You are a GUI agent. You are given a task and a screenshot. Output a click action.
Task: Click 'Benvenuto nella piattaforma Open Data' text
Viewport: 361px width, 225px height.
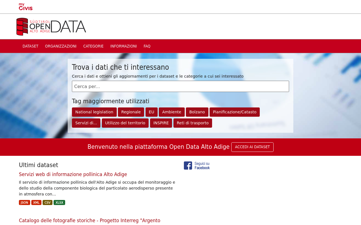159,147
